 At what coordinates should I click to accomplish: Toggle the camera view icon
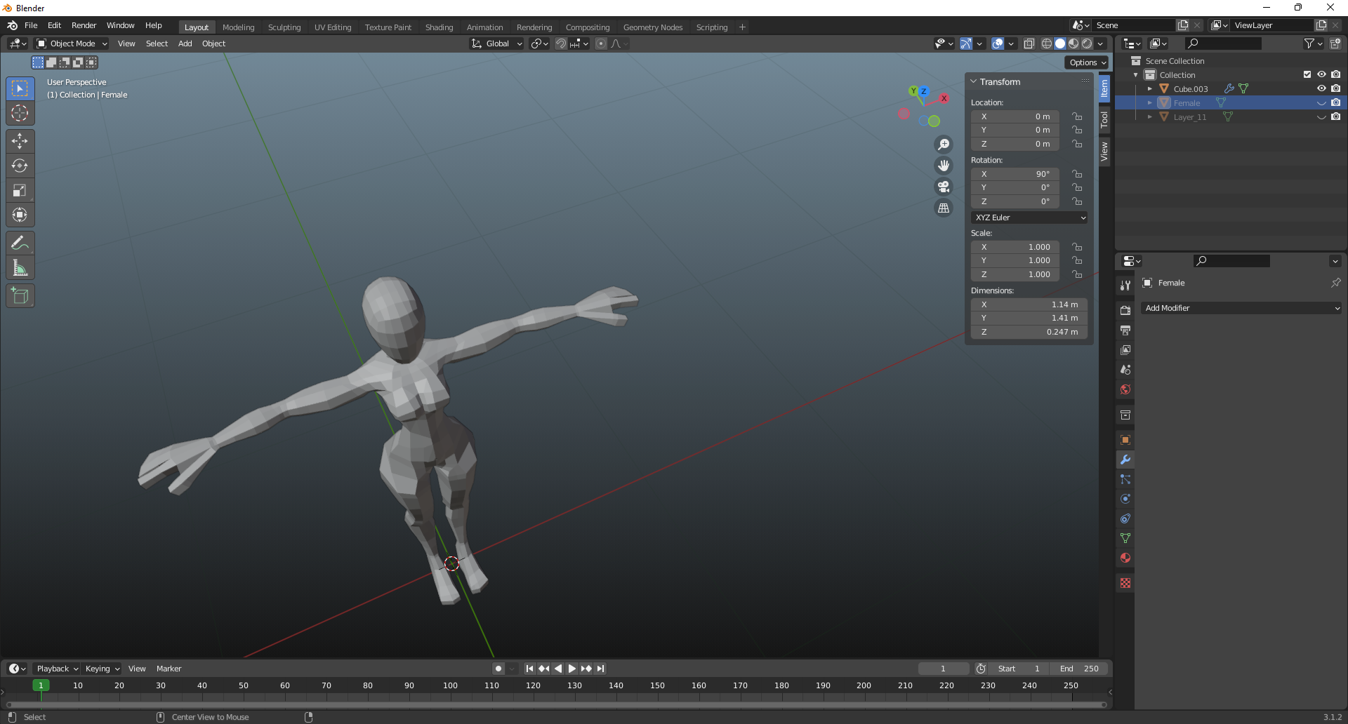tap(944, 187)
